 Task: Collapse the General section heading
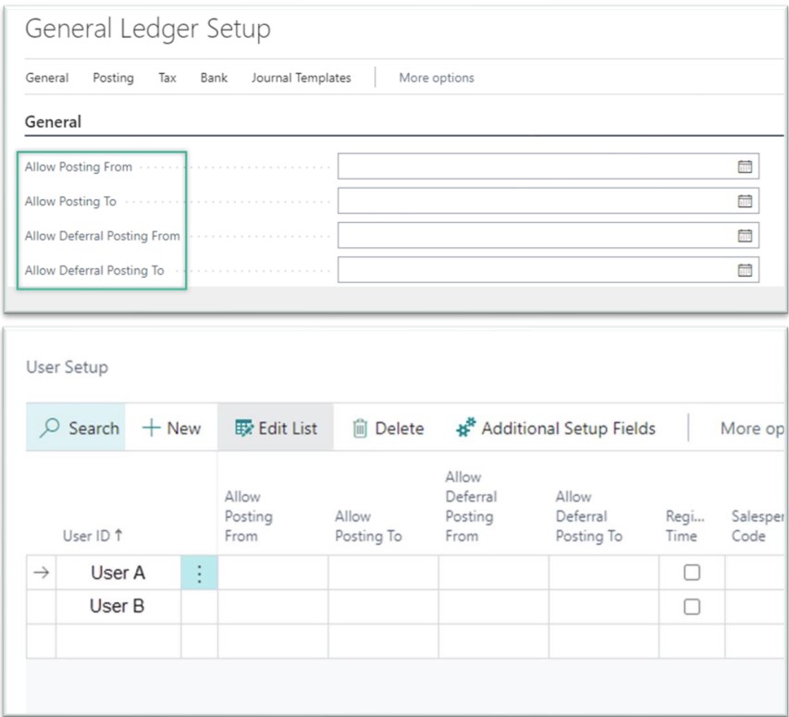pos(53,122)
